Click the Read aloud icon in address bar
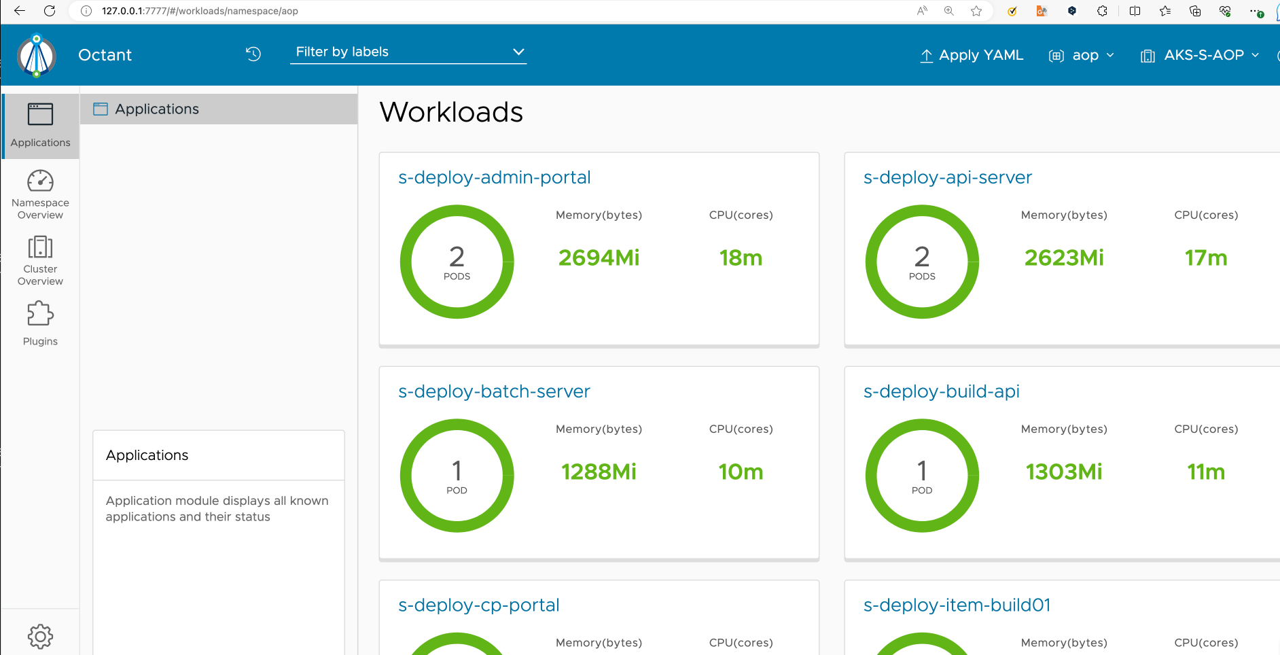 [922, 11]
